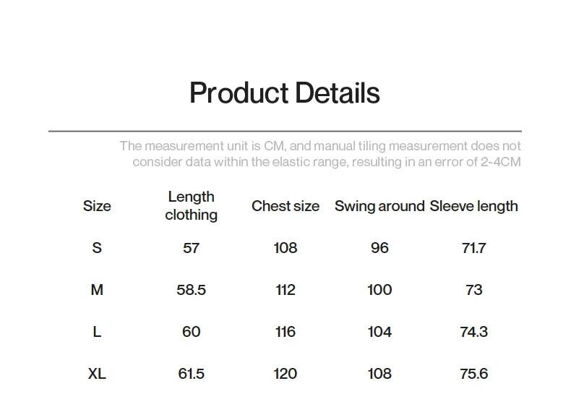Click the 58.5 length value
The width and height of the screenshot is (571, 394).
[x=191, y=290]
